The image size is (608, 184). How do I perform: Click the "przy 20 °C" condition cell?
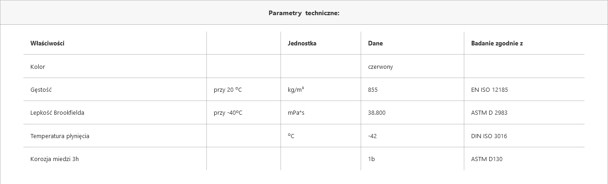click(228, 90)
